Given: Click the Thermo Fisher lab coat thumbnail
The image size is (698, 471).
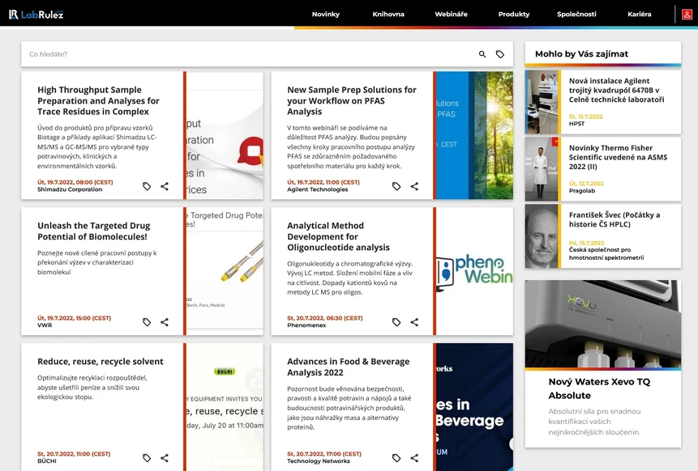Looking at the screenshot, I should click(542, 169).
